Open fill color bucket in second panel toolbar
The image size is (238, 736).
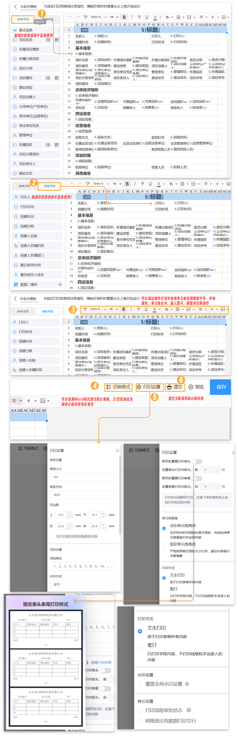(x=171, y=184)
